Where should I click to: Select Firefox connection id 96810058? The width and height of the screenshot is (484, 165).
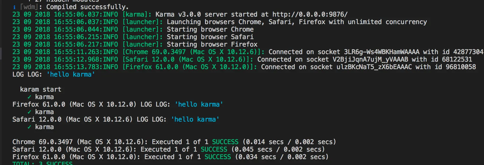tap(461, 67)
